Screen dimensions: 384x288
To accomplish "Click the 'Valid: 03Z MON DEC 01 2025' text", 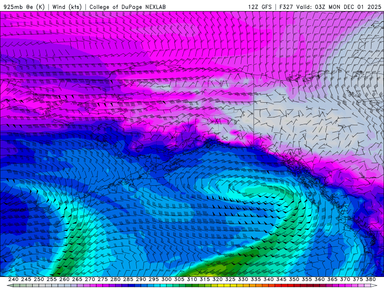I will click(339, 7).
